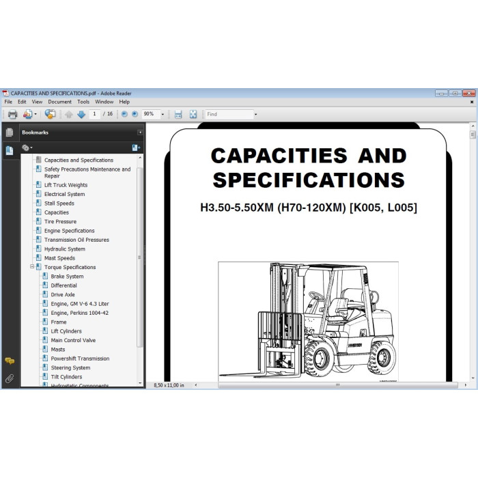The height and width of the screenshot is (478, 478).
Task: Click the zoom out icon
Action: (124, 114)
